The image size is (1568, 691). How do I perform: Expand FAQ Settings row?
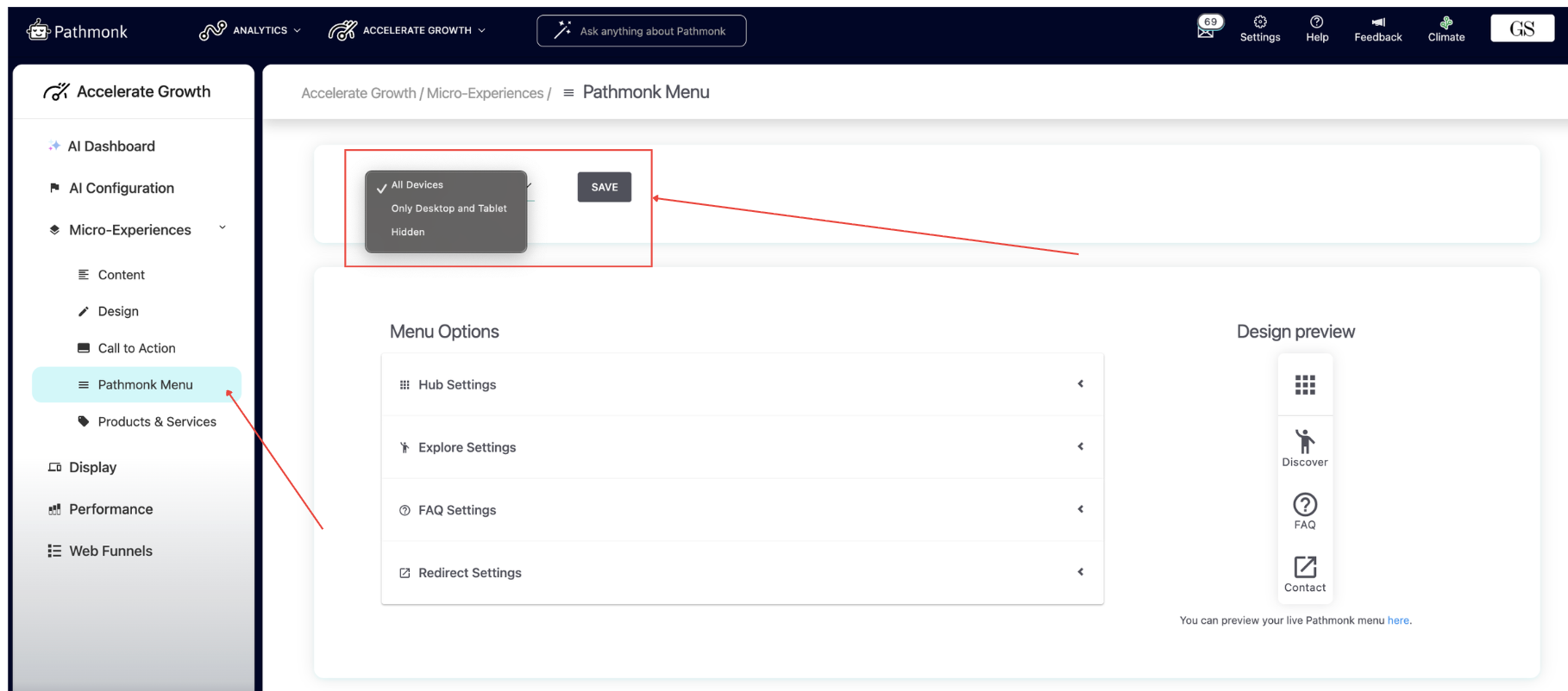tap(743, 510)
